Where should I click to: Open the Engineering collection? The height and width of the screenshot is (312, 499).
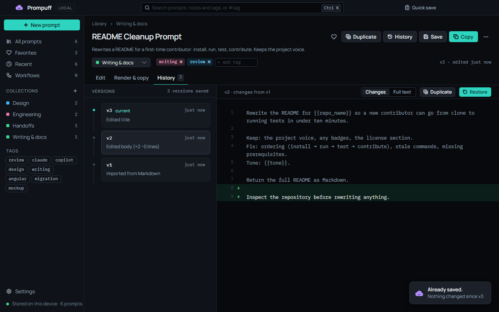pyautogui.click(x=42, y=114)
